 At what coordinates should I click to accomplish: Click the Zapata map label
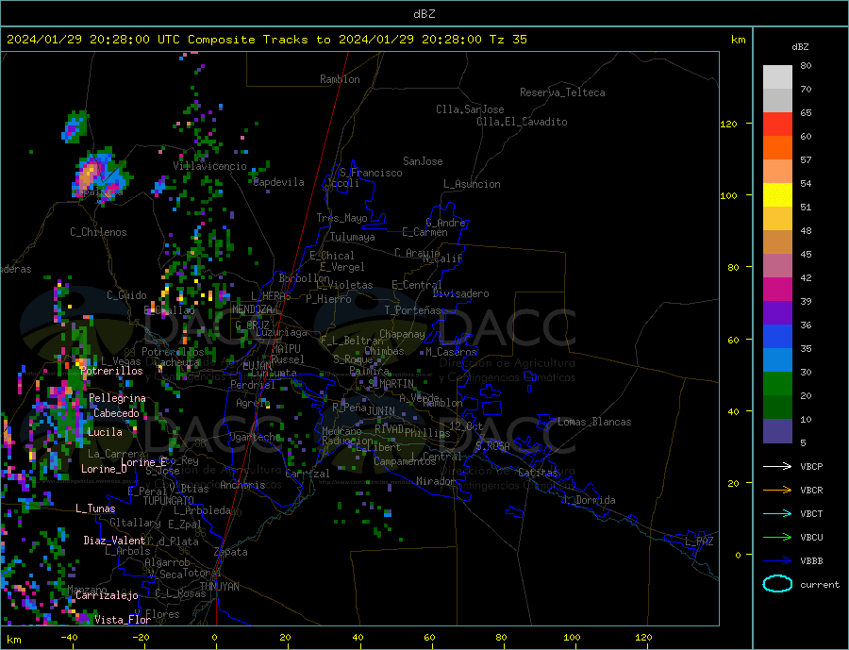pos(231,552)
